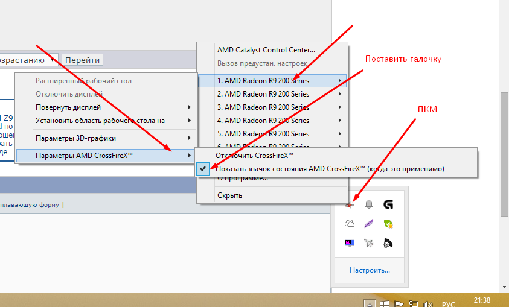Open the monitor icon showing 60
Screen dimensions: 509x307
(x=350, y=243)
